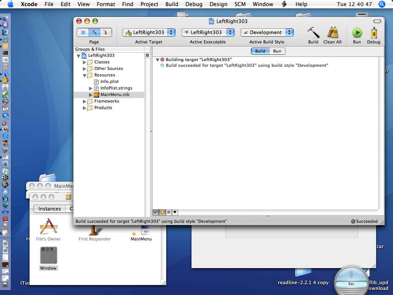Collapse the Resources group
This screenshot has width=393, height=295.
pyautogui.click(x=84, y=75)
